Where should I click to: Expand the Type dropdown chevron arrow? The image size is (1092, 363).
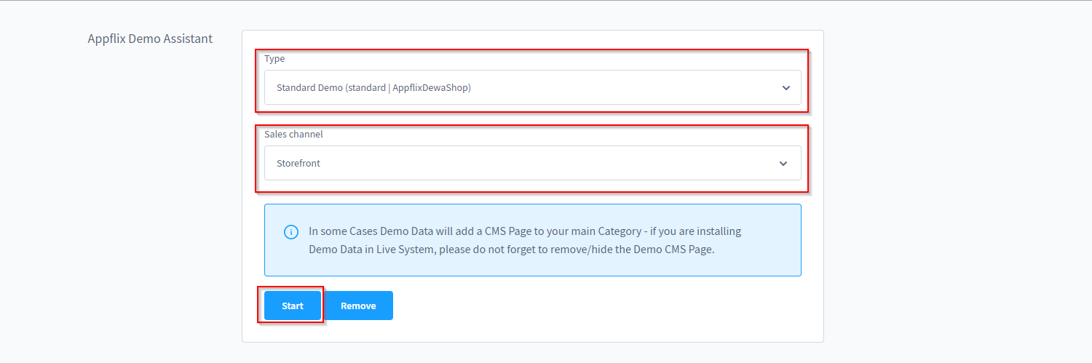tap(786, 88)
